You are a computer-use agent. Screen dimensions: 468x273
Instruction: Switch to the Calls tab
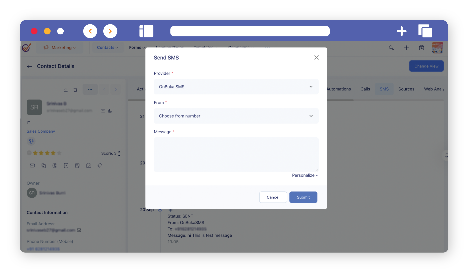pyautogui.click(x=365, y=89)
